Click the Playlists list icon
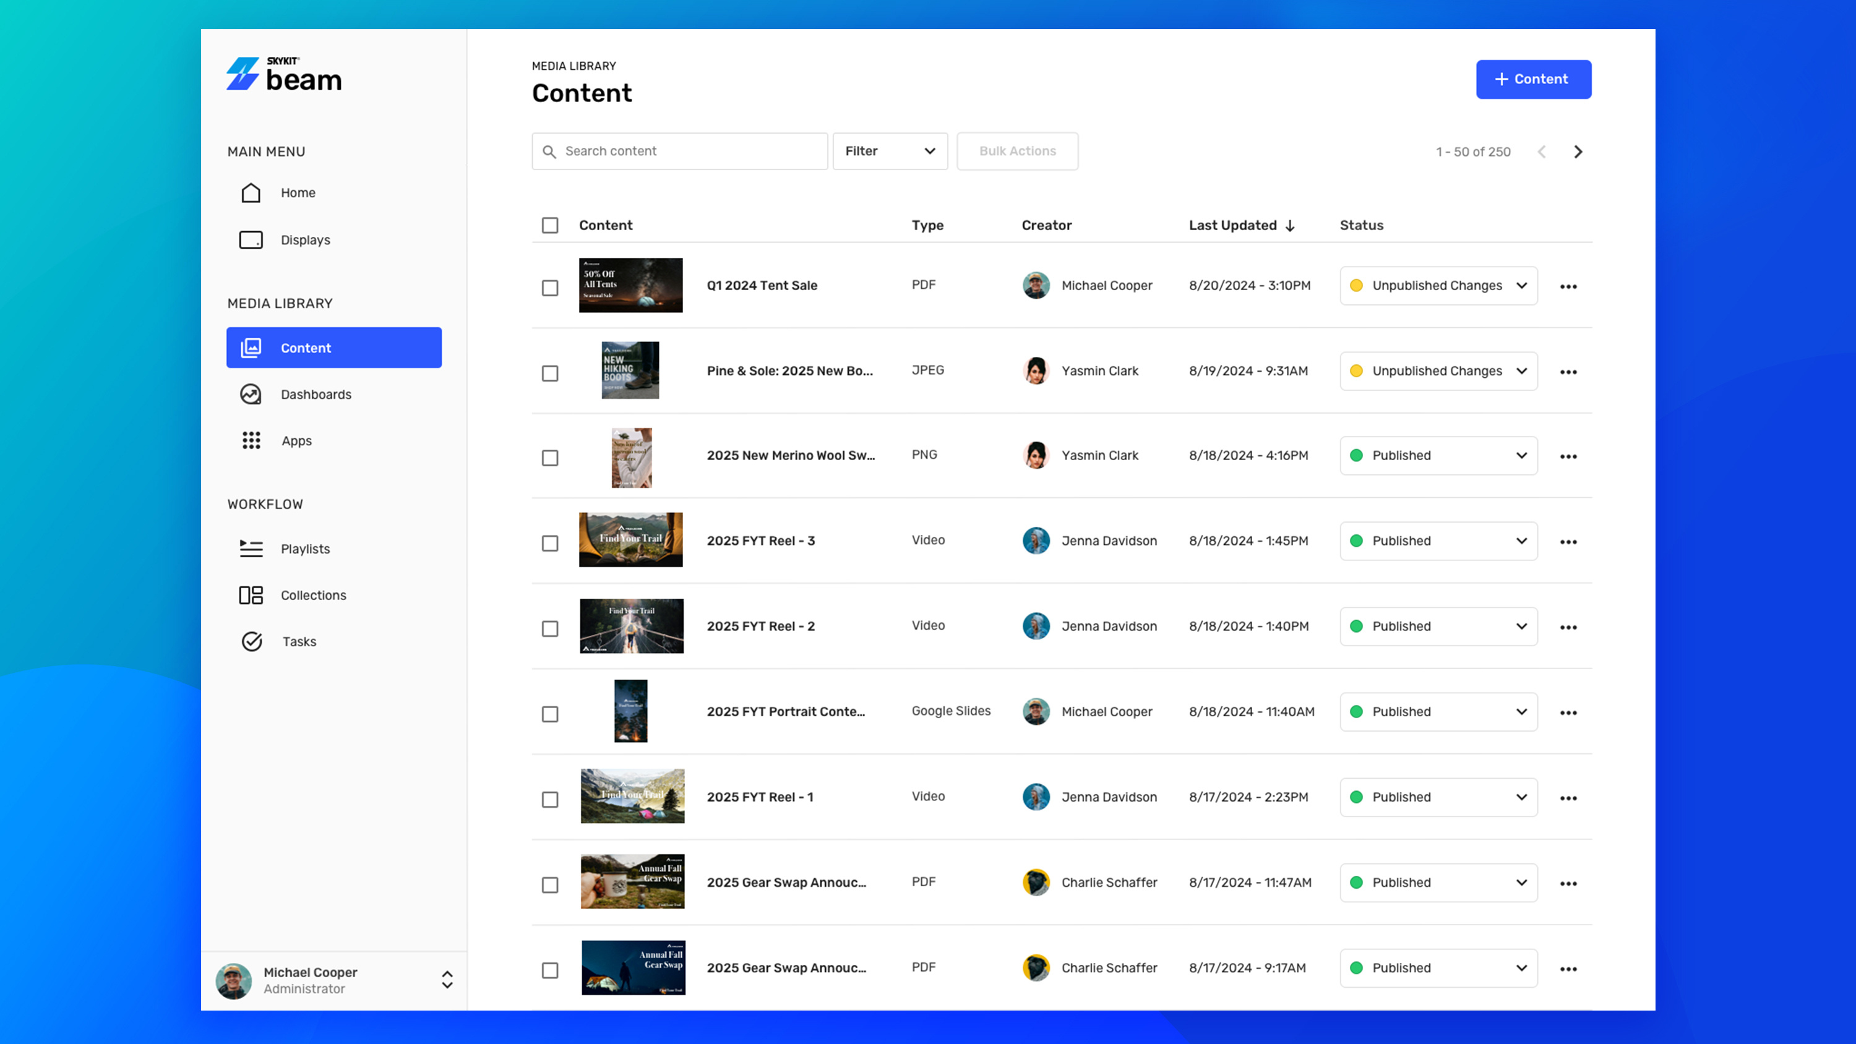 coord(251,549)
